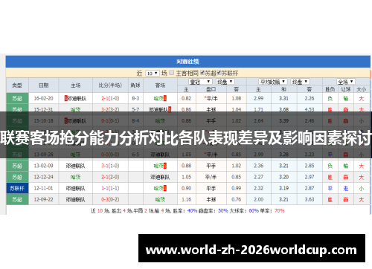Viewport: 372px width, 269px height.
Task: Open the 终盘 dropdown beside 平均欧赔
Action: pos(300,82)
